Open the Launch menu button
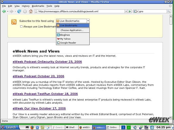Viewport: 174px width, 130px height. click(10, 127)
